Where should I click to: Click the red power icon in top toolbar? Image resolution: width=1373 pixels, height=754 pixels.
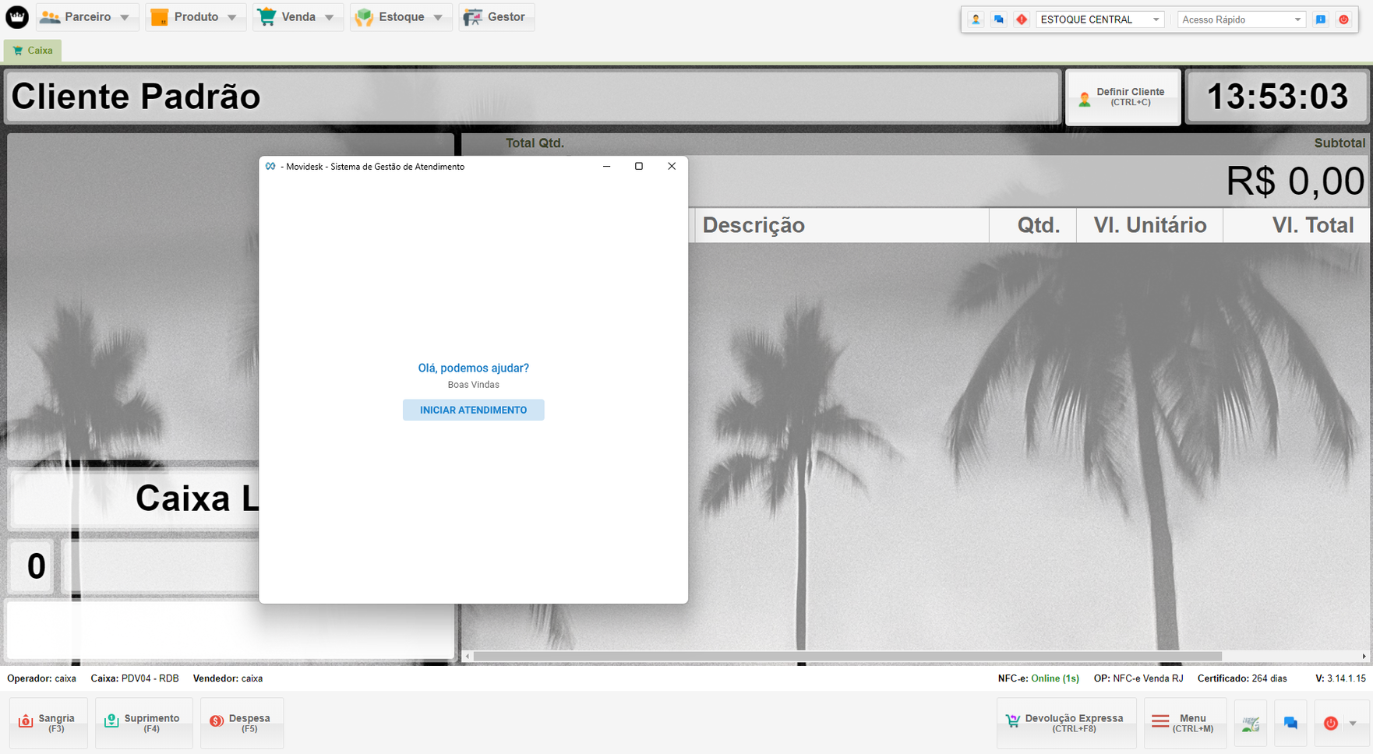point(1344,19)
